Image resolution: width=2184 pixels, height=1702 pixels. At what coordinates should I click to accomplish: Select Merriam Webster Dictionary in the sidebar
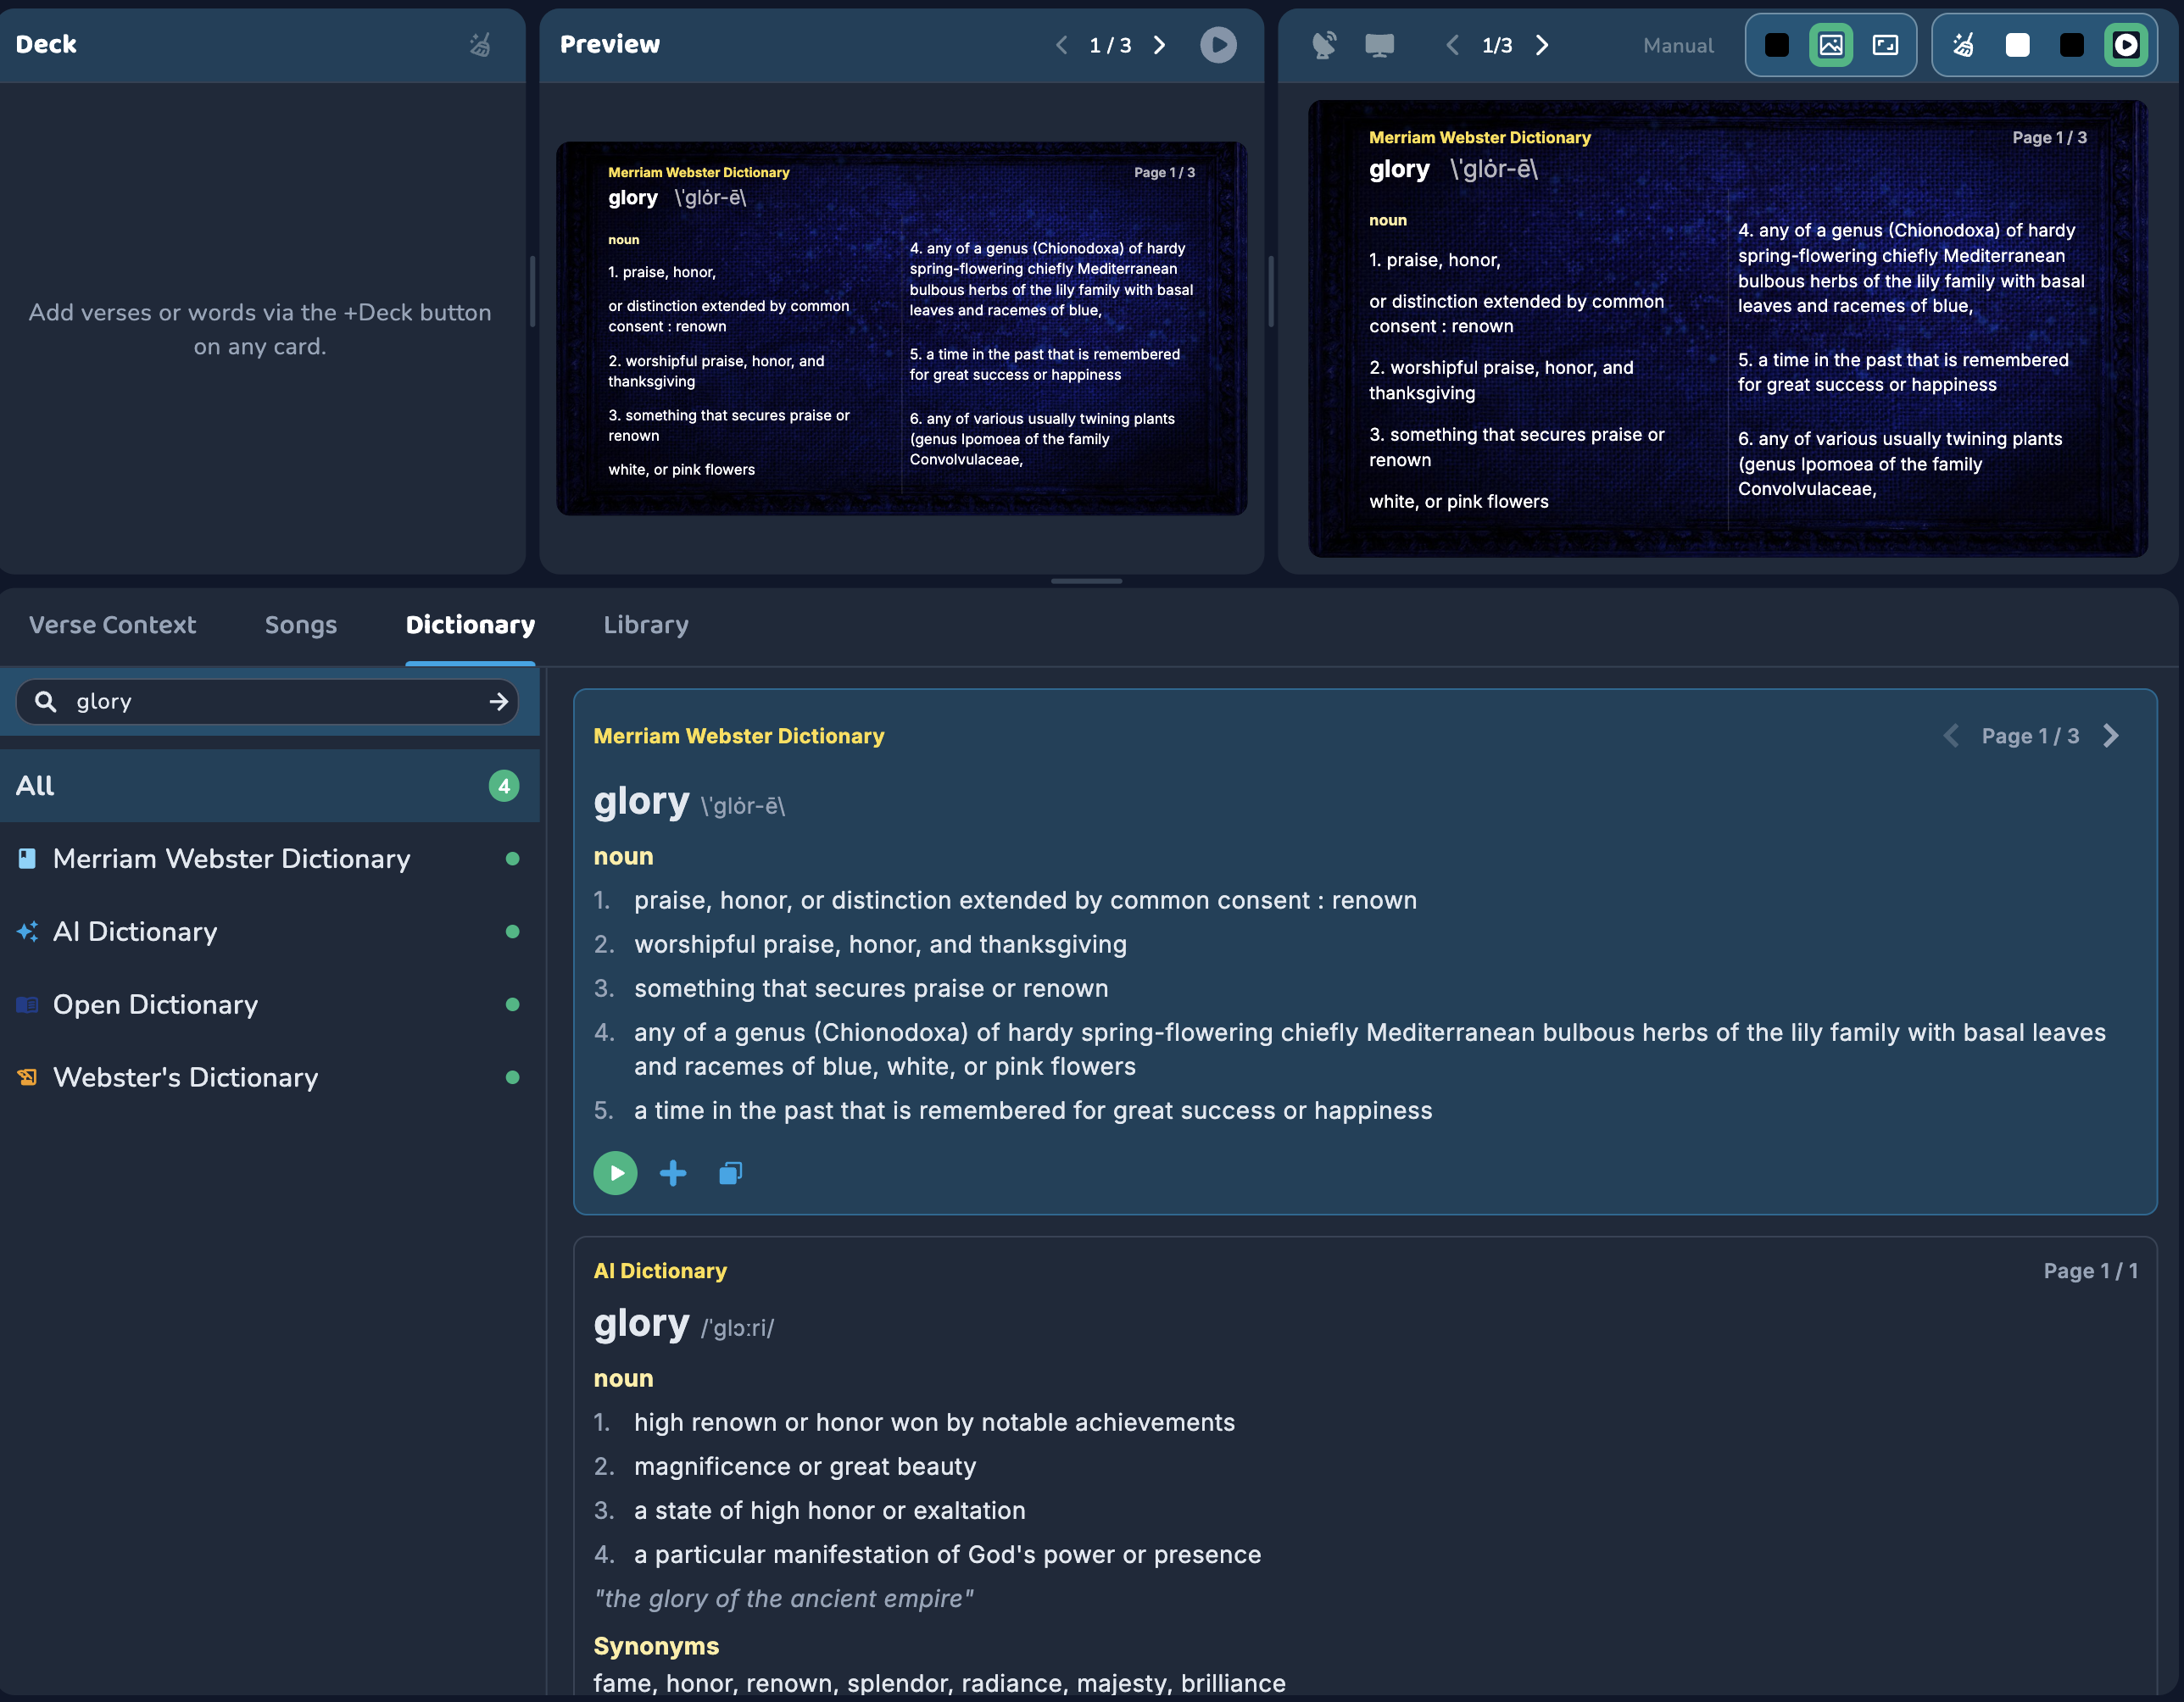tap(269, 859)
